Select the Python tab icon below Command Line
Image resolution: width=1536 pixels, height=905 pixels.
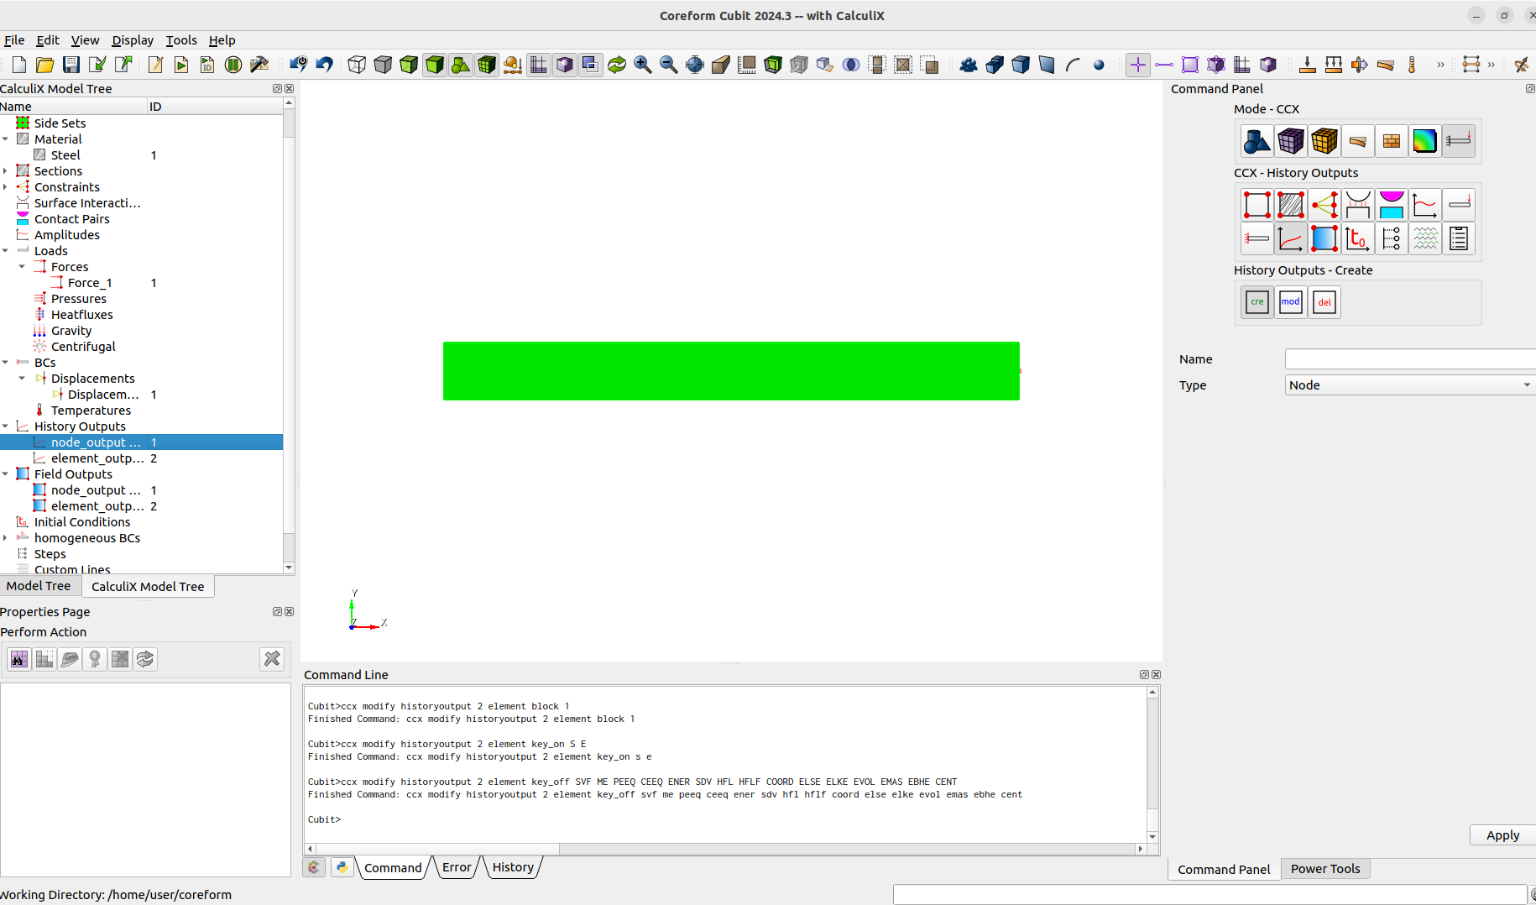(342, 866)
